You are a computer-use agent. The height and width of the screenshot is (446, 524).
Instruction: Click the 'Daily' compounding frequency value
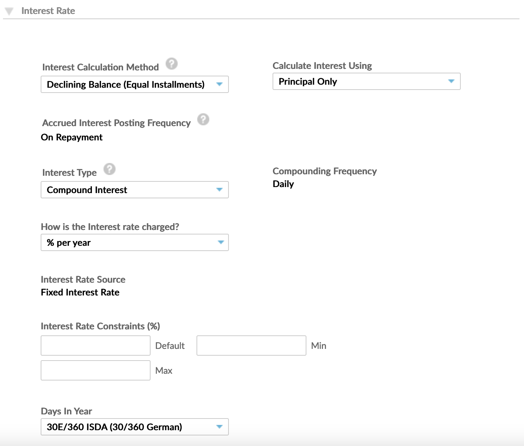283,184
